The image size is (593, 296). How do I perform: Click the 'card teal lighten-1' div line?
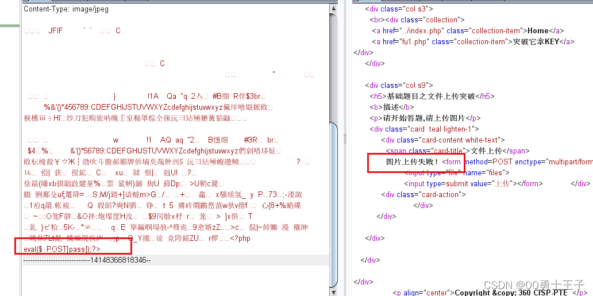tap(425, 129)
